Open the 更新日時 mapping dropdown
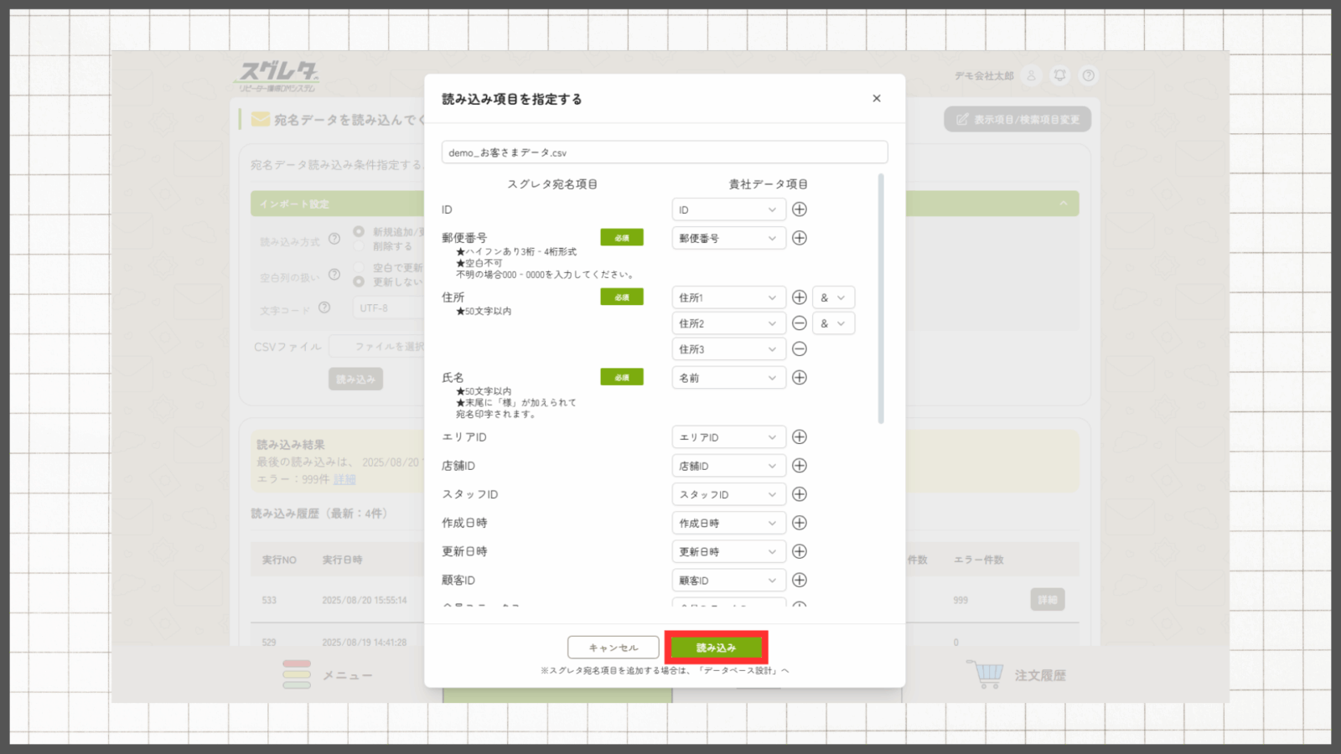Screen dimensions: 1341x754 click(x=728, y=551)
